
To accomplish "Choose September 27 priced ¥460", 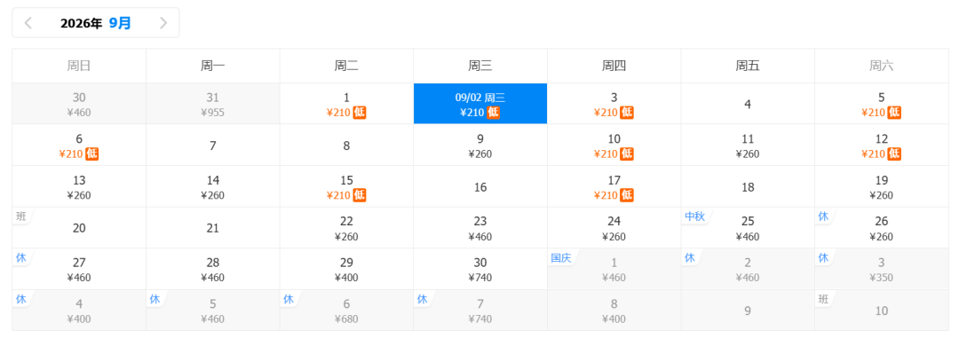I will click(79, 270).
